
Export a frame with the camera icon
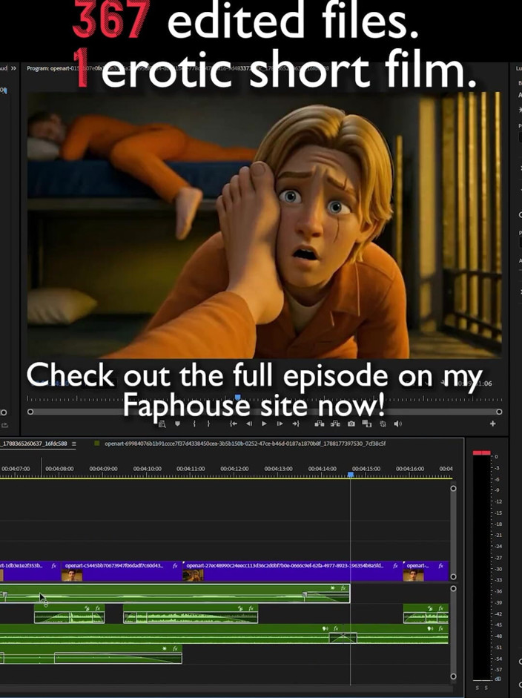[351, 424]
